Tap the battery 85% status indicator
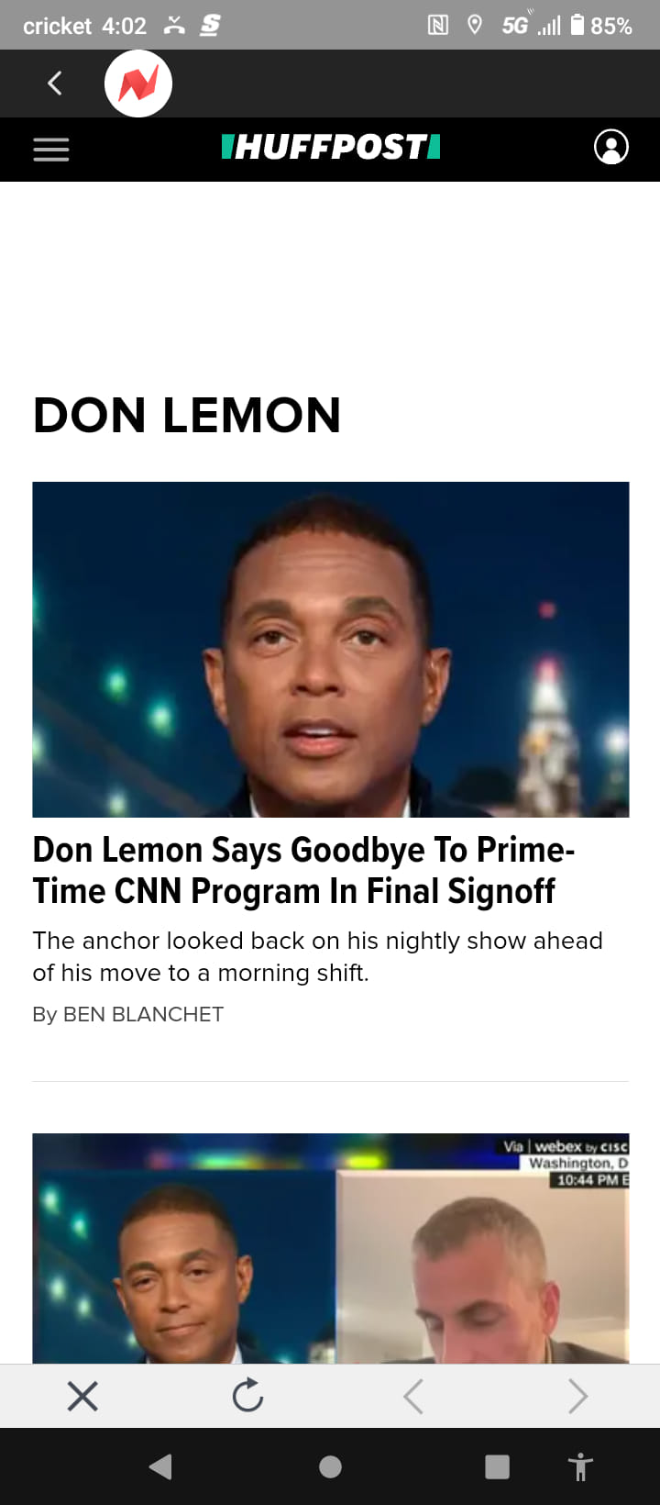Image resolution: width=660 pixels, height=1505 pixels. (x=601, y=26)
